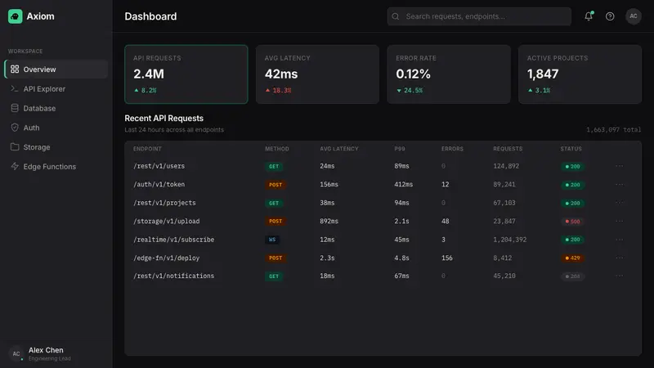This screenshot has width=654, height=368.
Task: Open row menu for /rest/v1/projects
Action: pos(620,203)
